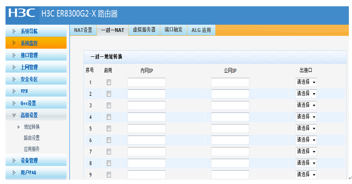Tick the 启用 checkbox in row 4
Viewport: 352px width, 184px height.
click(109, 117)
